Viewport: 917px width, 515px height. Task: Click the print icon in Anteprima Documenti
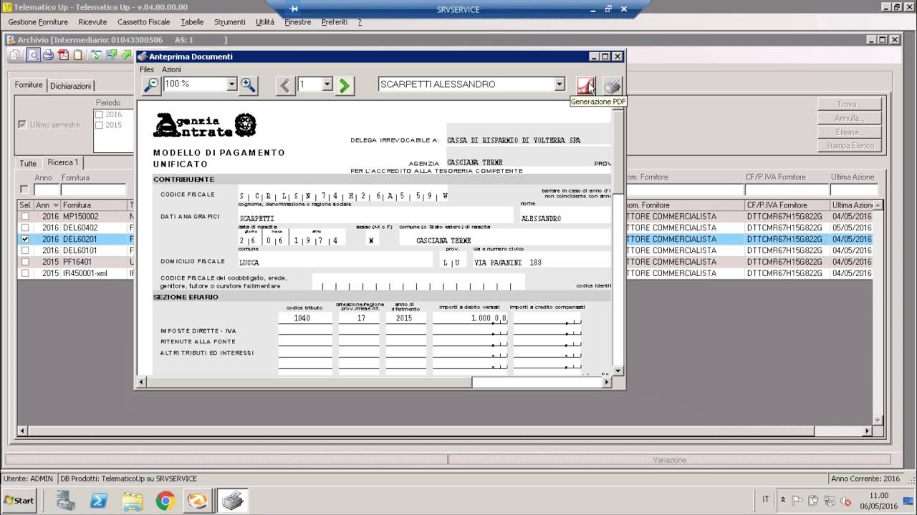612,85
